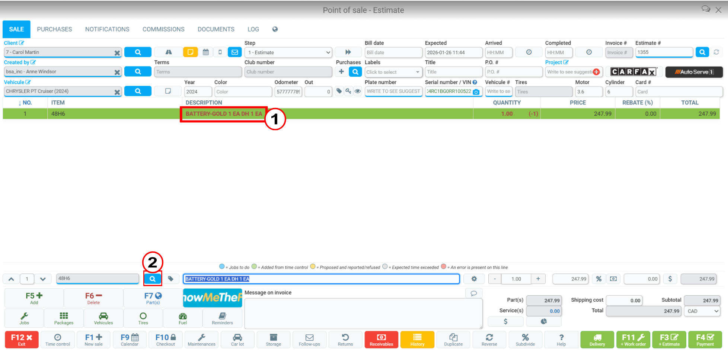Image resolution: width=728 pixels, height=350 pixels.
Task: Expand the Labels 'Click to select' dropdown
Action: 393,71
